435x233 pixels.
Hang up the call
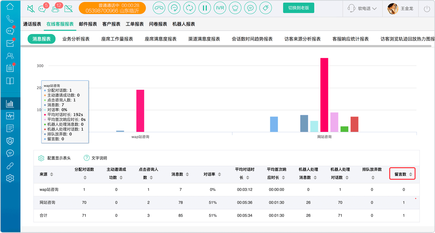click(159, 8)
